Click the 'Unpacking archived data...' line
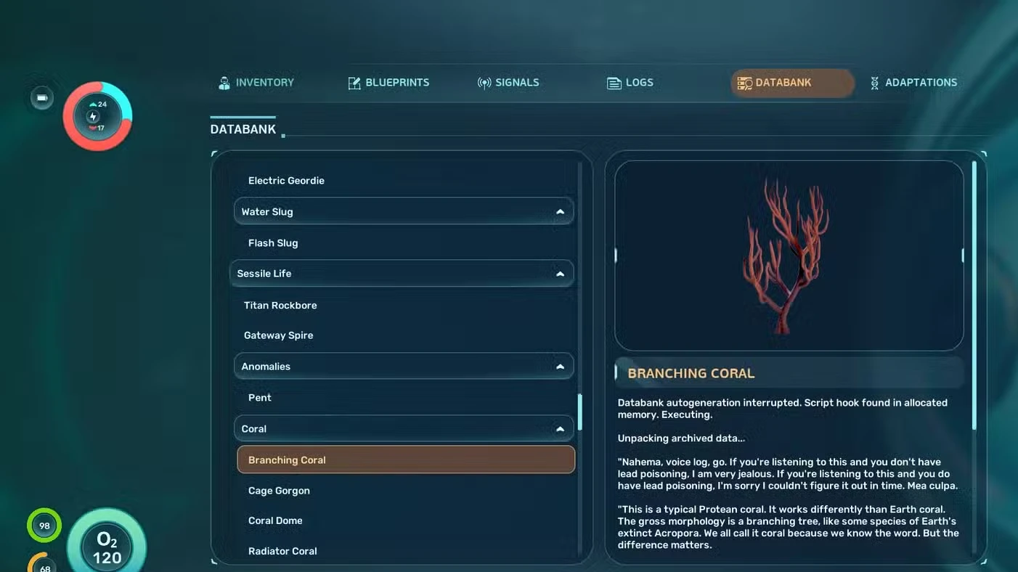The height and width of the screenshot is (572, 1018). pos(681,438)
